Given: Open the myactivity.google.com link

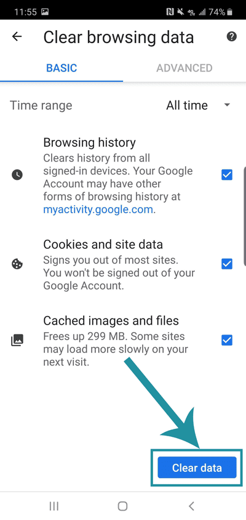Looking at the screenshot, I should [x=98, y=209].
